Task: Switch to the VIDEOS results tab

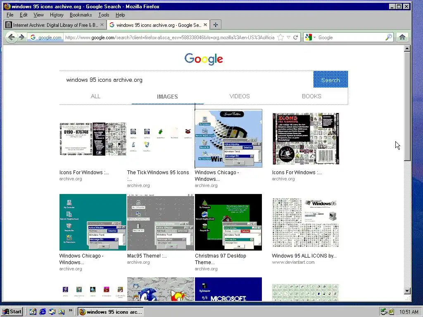Action: click(240, 96)
